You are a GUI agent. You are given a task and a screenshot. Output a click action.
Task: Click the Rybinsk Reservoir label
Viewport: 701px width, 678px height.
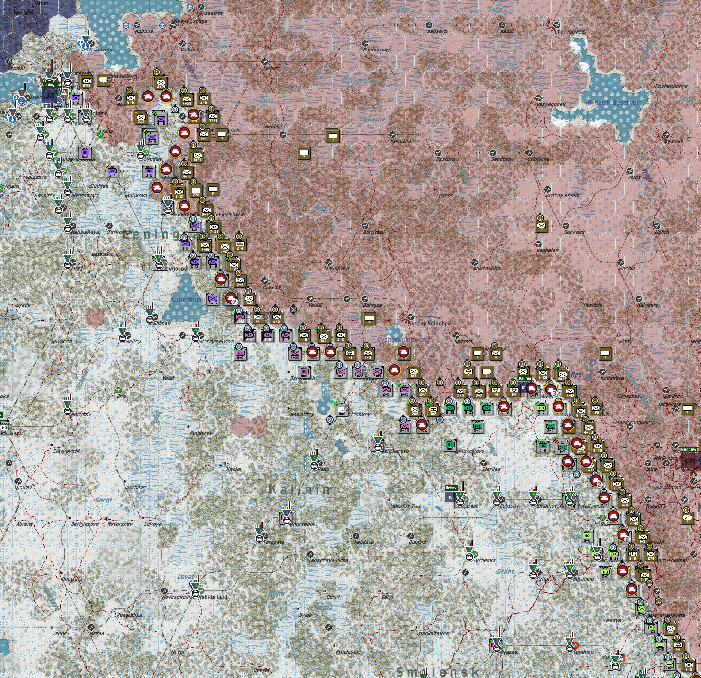click(x=614, y=103)
